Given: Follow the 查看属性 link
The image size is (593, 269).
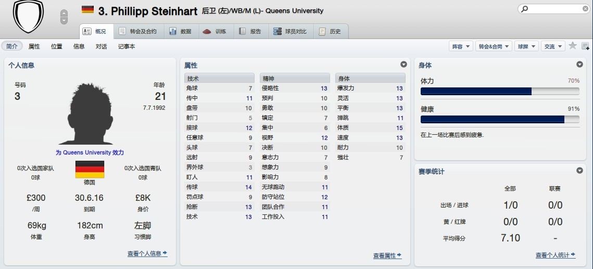Looking at the screenshot, I should point(387,255).
